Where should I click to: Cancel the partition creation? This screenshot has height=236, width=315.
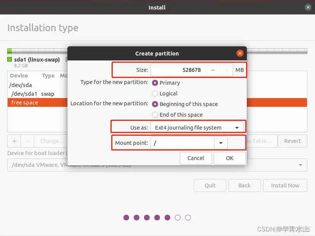pyautogui.click(x=196, y=158)
